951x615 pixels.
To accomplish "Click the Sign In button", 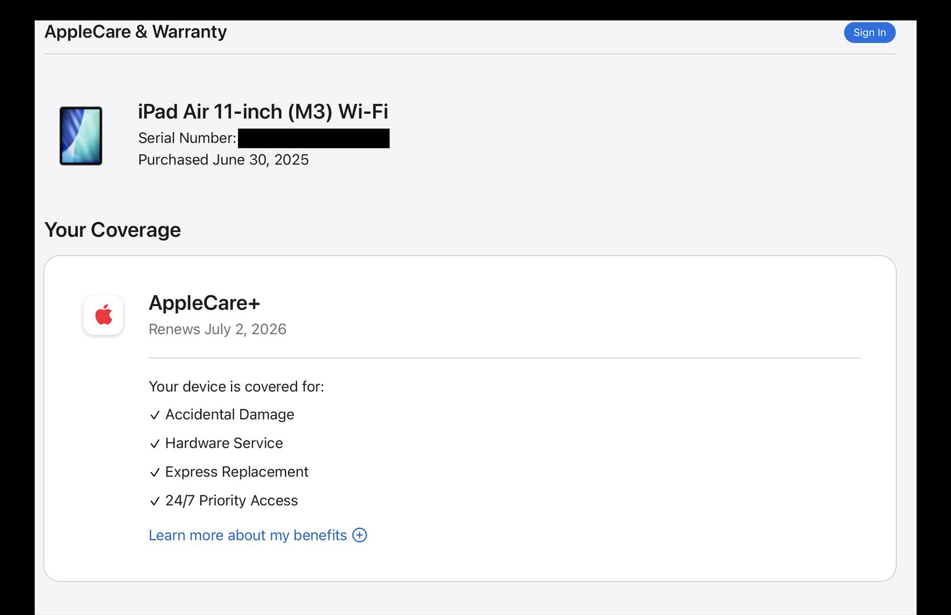I will click(869, 32).
